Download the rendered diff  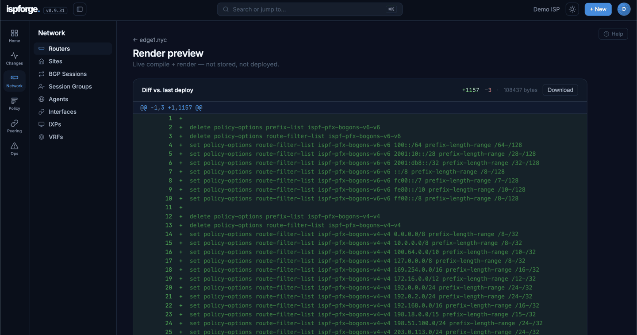pos(560,90)
